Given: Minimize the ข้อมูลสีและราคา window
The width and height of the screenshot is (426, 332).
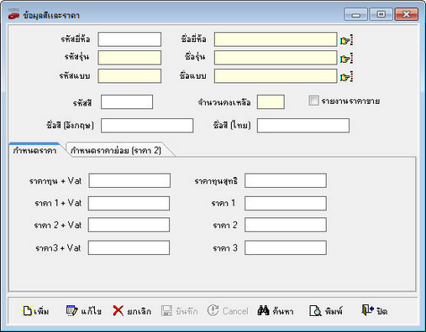Looking at the screenshot, I should point(355,14).
